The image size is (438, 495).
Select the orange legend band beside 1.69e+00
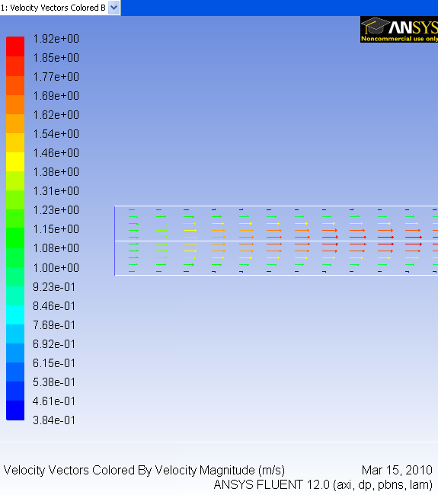point(15,104)
